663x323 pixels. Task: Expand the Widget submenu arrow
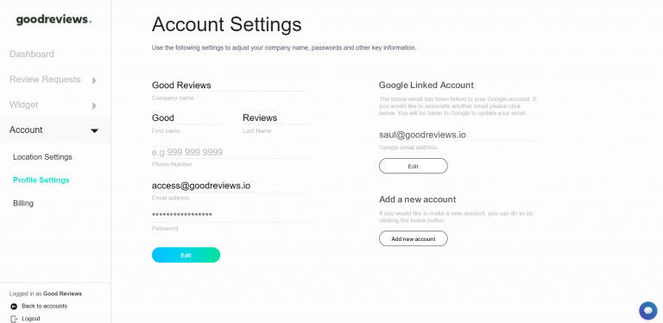(x=94, y=105)
